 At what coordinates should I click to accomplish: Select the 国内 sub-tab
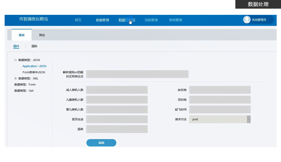[x=16, y=46]
